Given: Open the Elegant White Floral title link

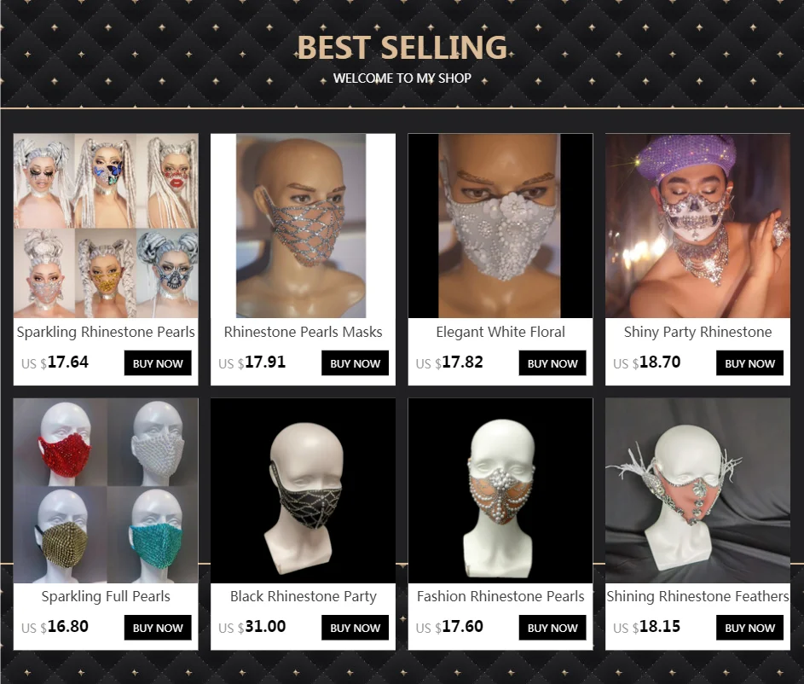Looking at the screenshot, I should [500, 333].
